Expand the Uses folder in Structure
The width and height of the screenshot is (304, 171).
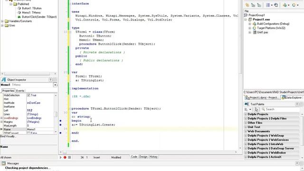pos(2,25)
